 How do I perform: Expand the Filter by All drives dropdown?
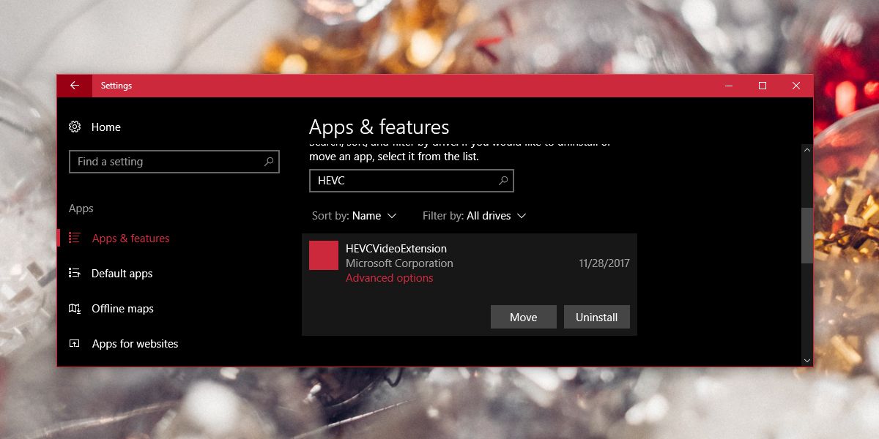click(475, 216)
